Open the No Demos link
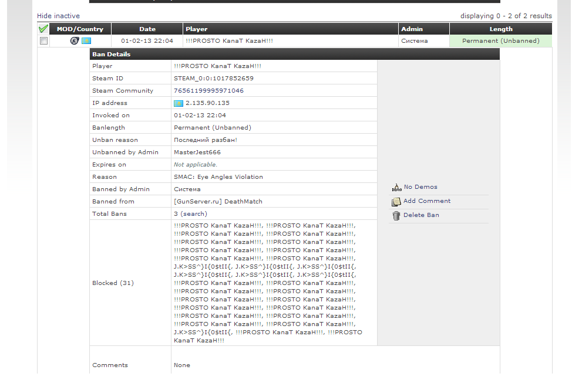572x380 pixels. (420, 187)
